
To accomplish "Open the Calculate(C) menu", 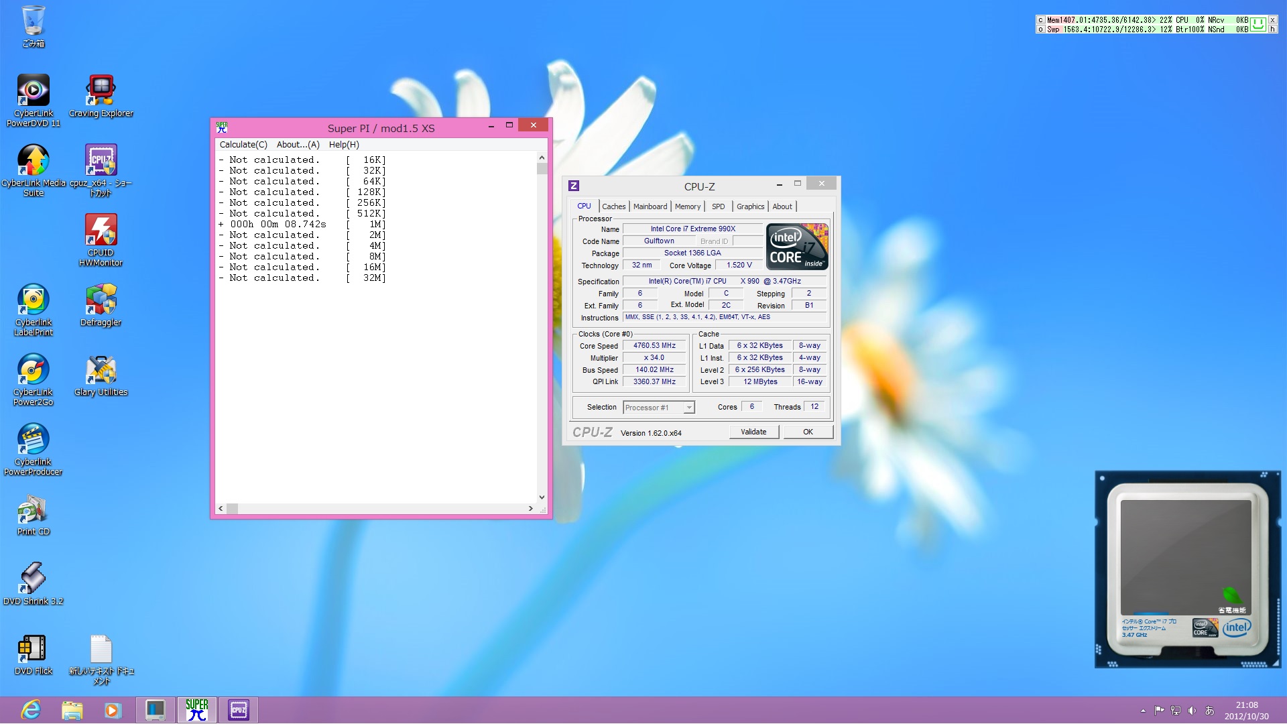I will 243,145.
